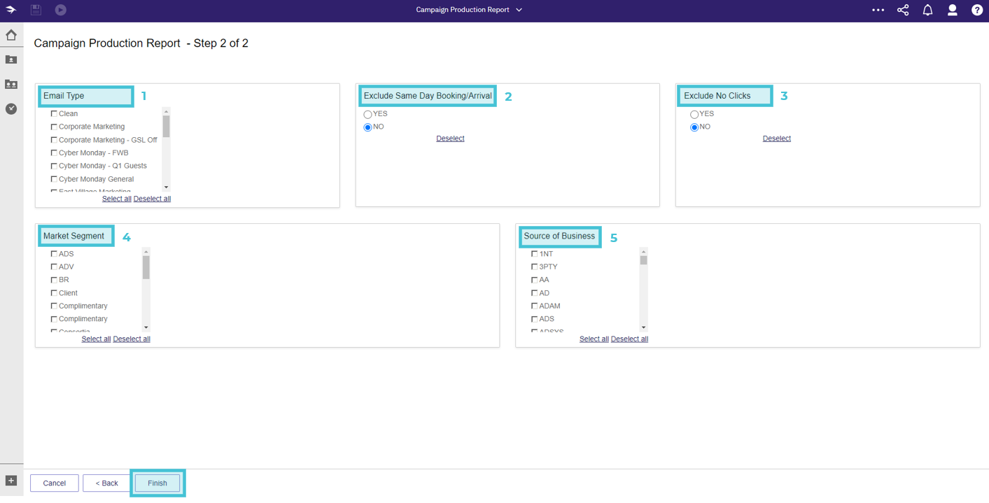Check the Corporate Marketing checkbox

click(54, 127)
